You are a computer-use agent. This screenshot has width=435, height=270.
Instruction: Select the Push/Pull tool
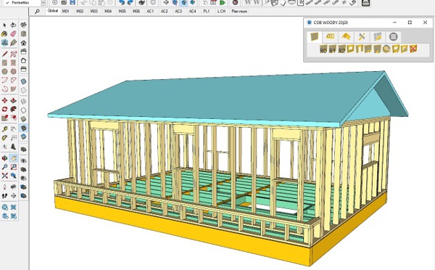(x=13, y=100)
